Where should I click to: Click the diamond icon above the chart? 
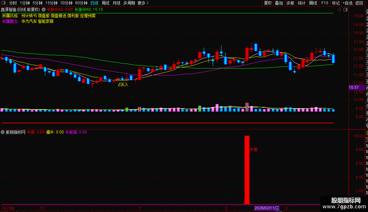[339, 10]
